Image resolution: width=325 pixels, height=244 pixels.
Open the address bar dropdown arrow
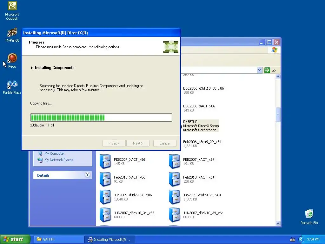259,70
